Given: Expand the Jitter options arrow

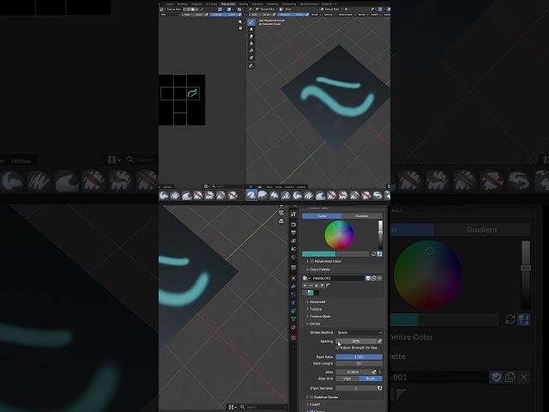Looking at the screenshot, I should point(380,372).
